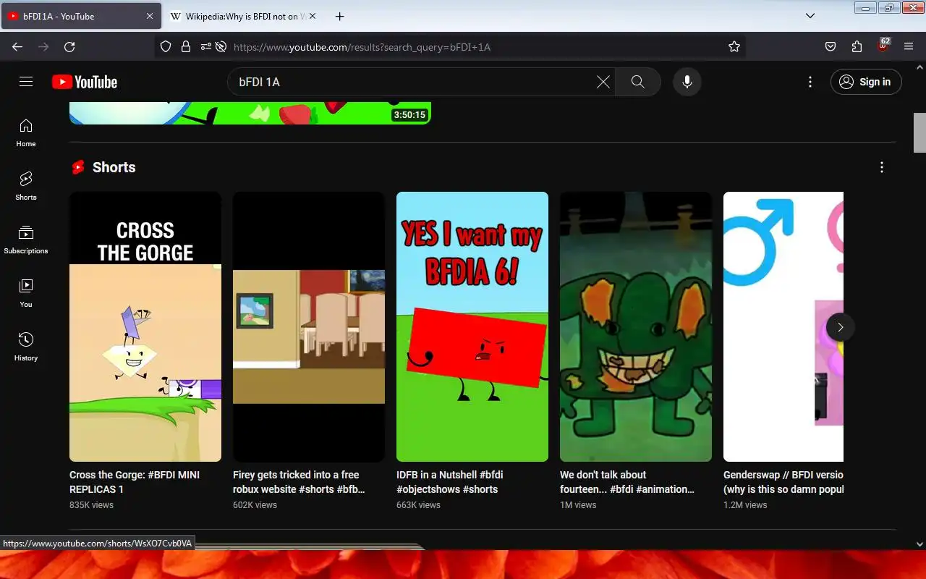This screenshot has width=926, height=579.
Task: Click the padlock site security icon
Action: (186, 46)
